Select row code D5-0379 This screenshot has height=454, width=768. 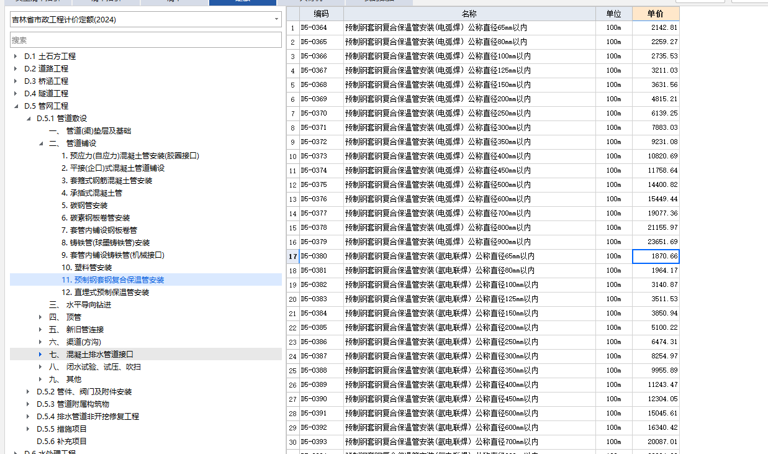(x=321, y=242)
